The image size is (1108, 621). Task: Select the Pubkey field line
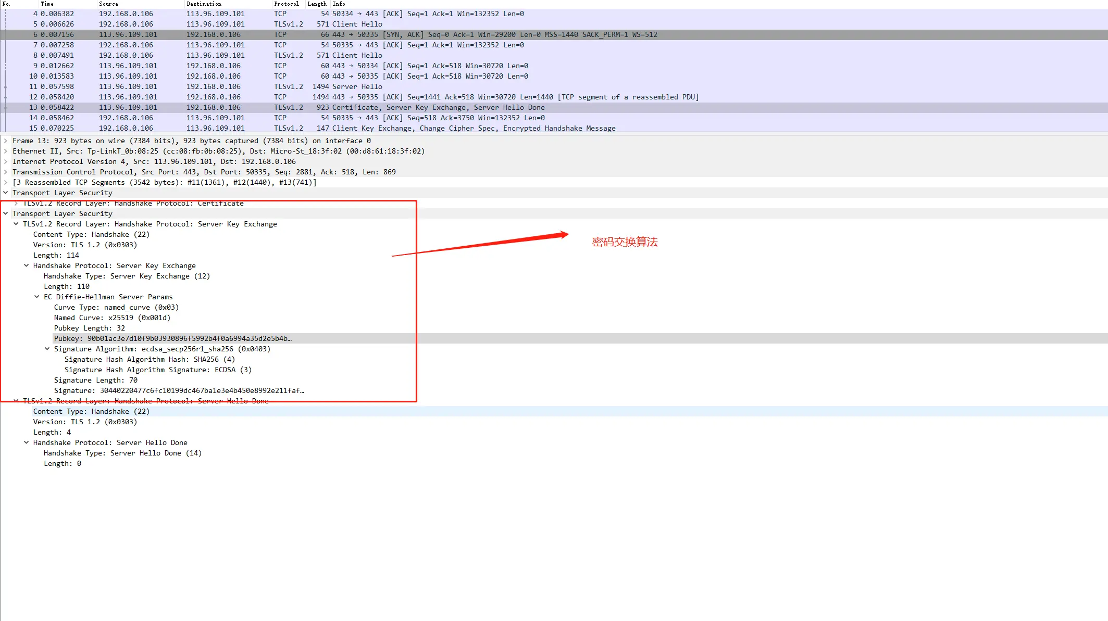pyautogui.click(x=172, y=338)
